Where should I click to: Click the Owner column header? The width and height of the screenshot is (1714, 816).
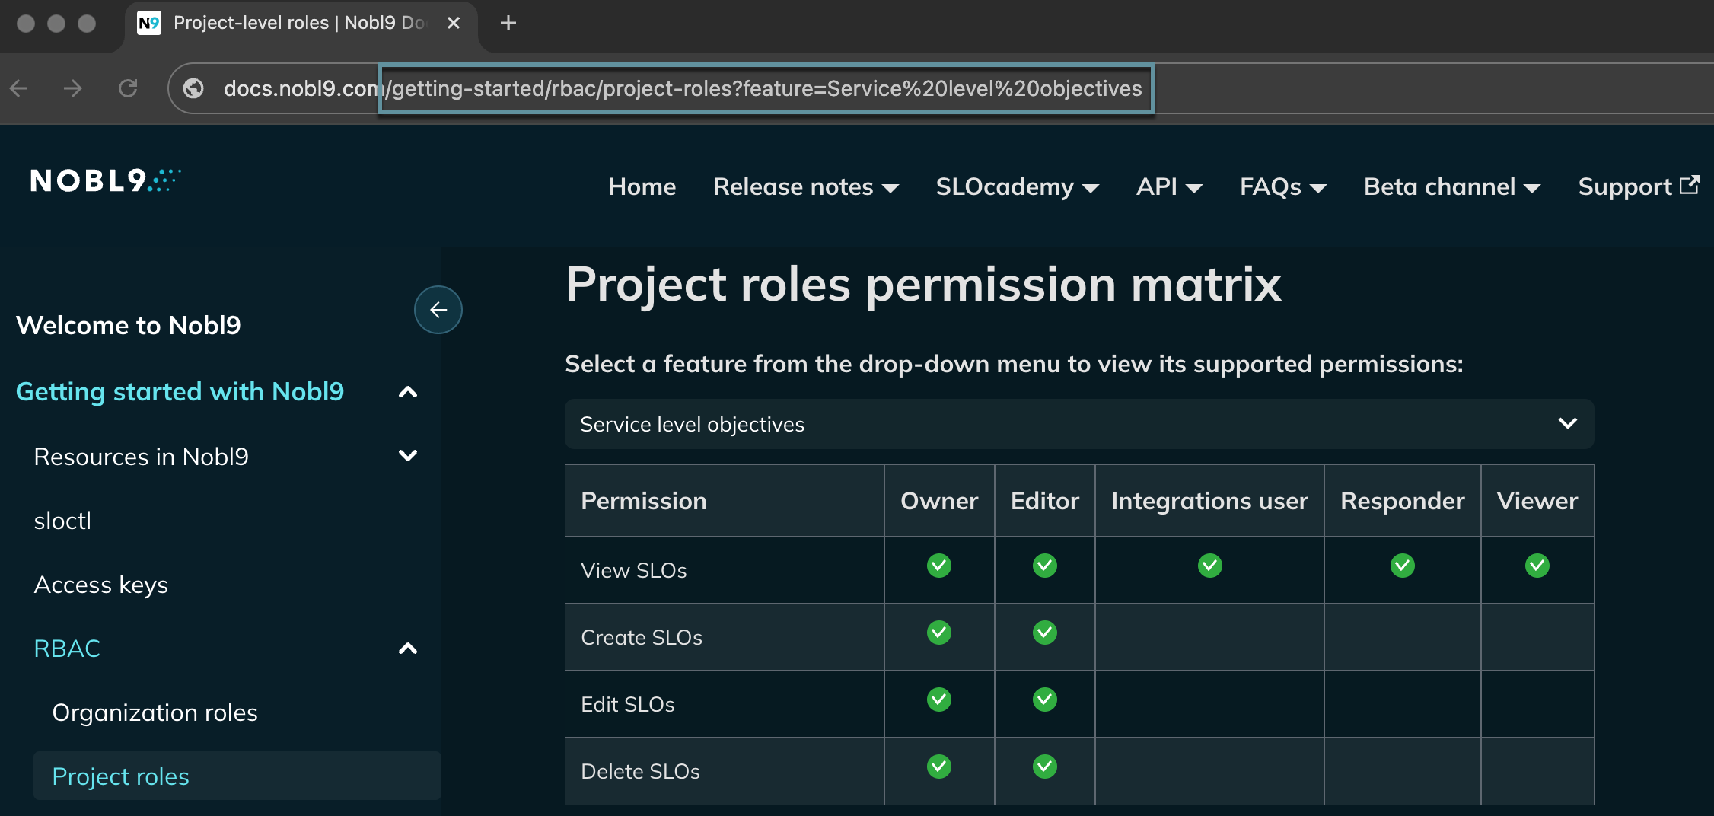point(939,501)
